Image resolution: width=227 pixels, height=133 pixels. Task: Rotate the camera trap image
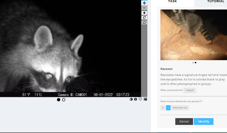[144, 18]
